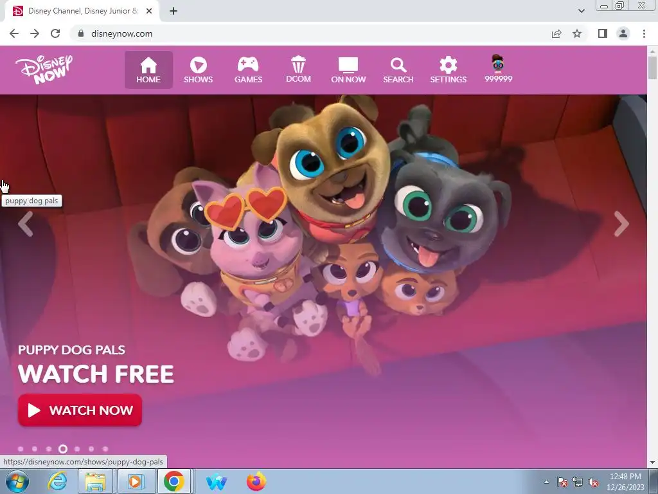658x494 pixels.
Task: Select the seventh carousel dot
Action: coord(105,449)
